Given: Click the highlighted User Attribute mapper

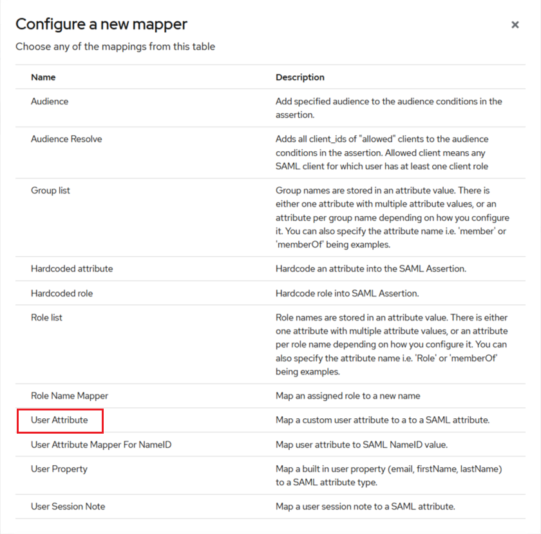Looking at the screenshot, I should [x=59, y=420].
